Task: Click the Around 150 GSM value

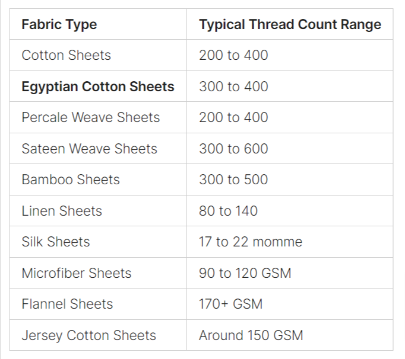Action: tap(251, 335)
